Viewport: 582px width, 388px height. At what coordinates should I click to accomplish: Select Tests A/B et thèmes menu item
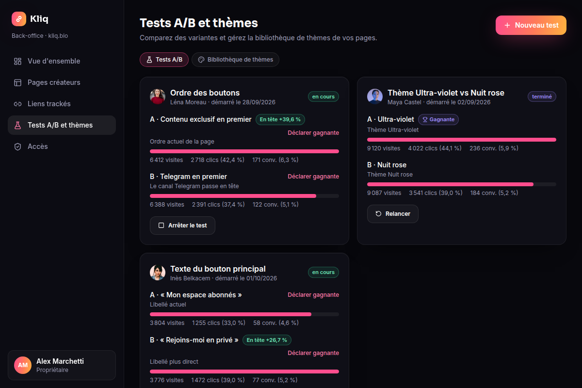pyautogui.click(x=62, y=125)
